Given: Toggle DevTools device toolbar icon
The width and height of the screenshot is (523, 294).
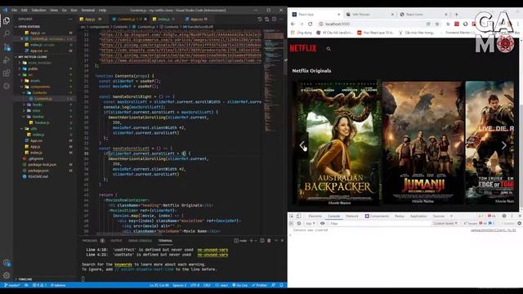Looking at the screenshot, I should [298, 216].
